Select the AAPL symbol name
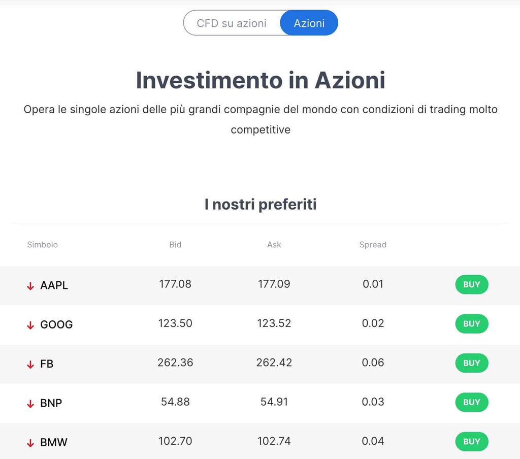Image resolution: width=520 pixels, height=459 pixels. (54, 285)
